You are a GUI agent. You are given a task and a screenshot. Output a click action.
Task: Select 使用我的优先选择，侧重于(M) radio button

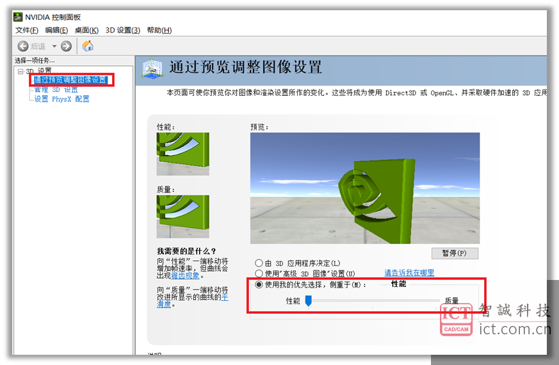pos(259,284)
